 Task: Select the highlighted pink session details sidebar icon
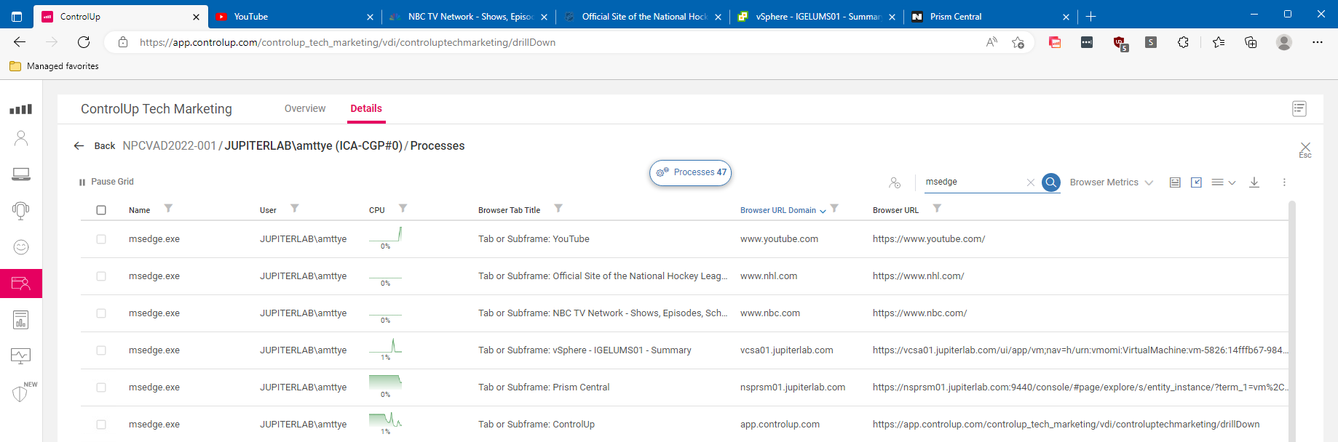tap(21, 284)
